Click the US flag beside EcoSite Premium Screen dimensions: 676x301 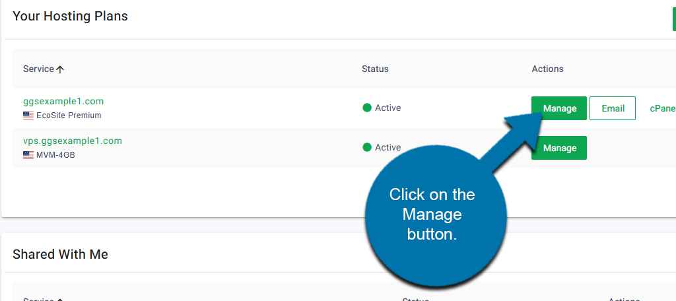coord(28,116)
